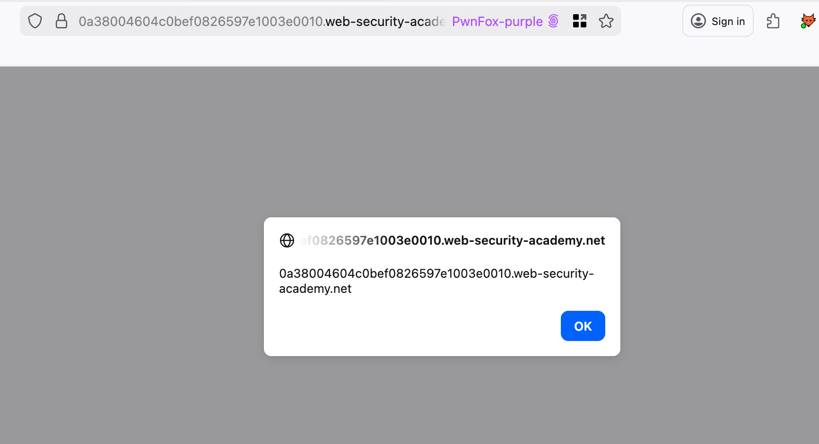819x444 pixels.
Task: Click the PwnFox-purple container label
Action: (497, 22)
